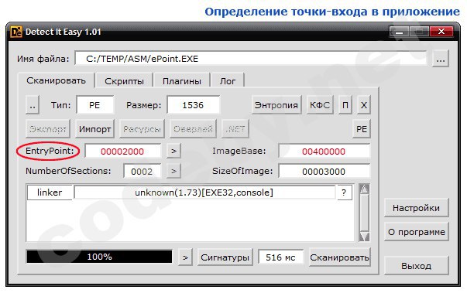Click the ImageBase value 00400000

coord(324,152)
